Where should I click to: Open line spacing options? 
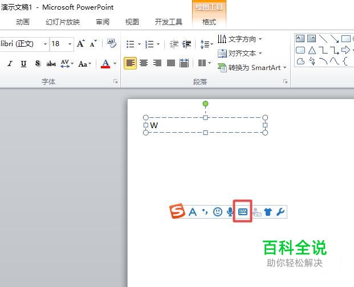point(206,44)
